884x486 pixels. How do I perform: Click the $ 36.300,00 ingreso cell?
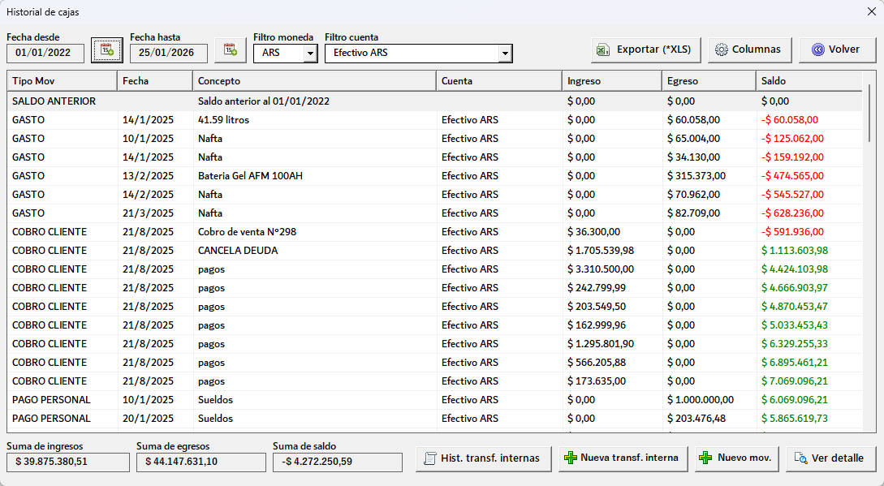coord(612,232)
